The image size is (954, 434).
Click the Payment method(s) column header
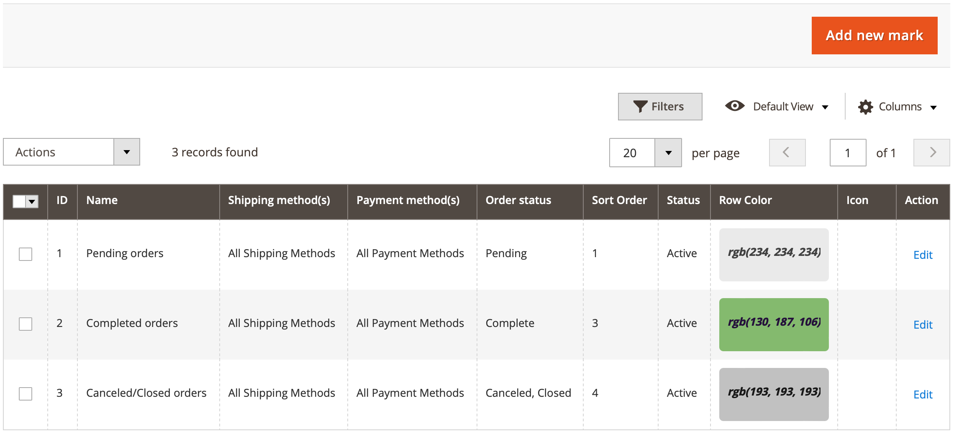pyautogui.click(x=412, y=202)
